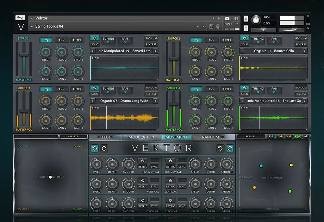Delete preset using the trash icon
The height and width of the screenshot is (222, 324).
click(218, 27)
